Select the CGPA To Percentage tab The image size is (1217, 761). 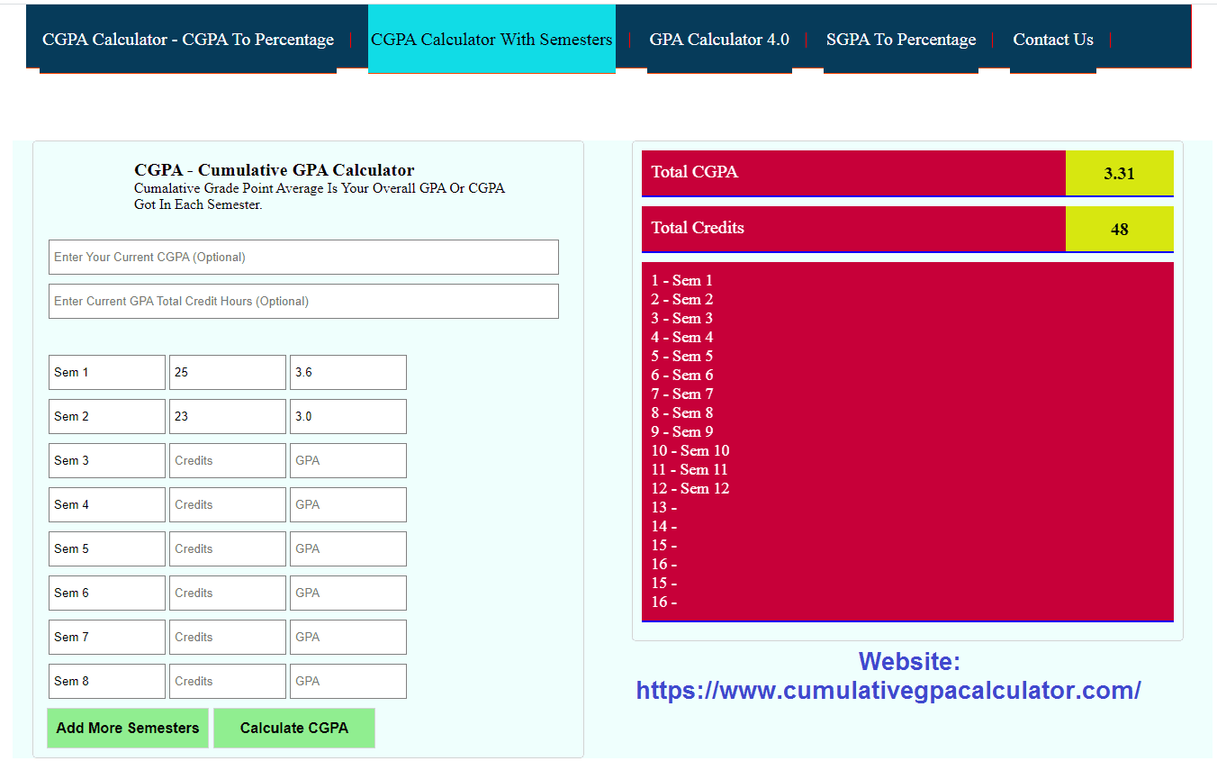click(186, 39)
